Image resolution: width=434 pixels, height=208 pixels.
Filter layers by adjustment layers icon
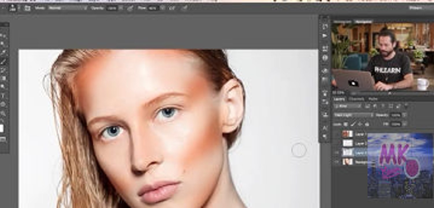[375, 106]
